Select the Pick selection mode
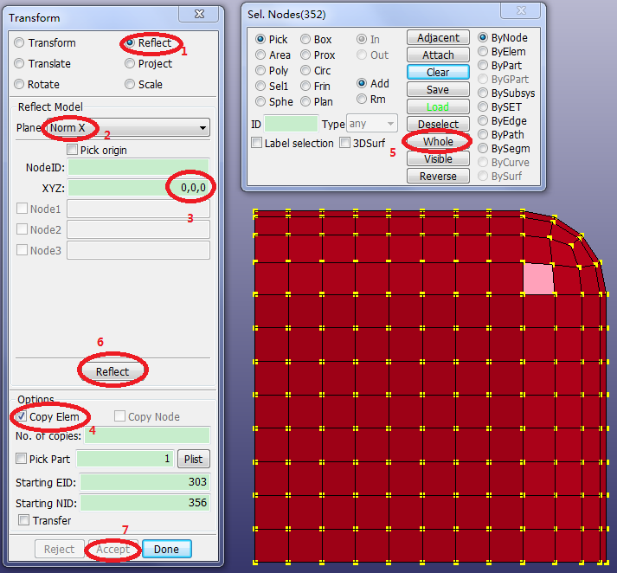617x573 pixels. tap(260, 39)
